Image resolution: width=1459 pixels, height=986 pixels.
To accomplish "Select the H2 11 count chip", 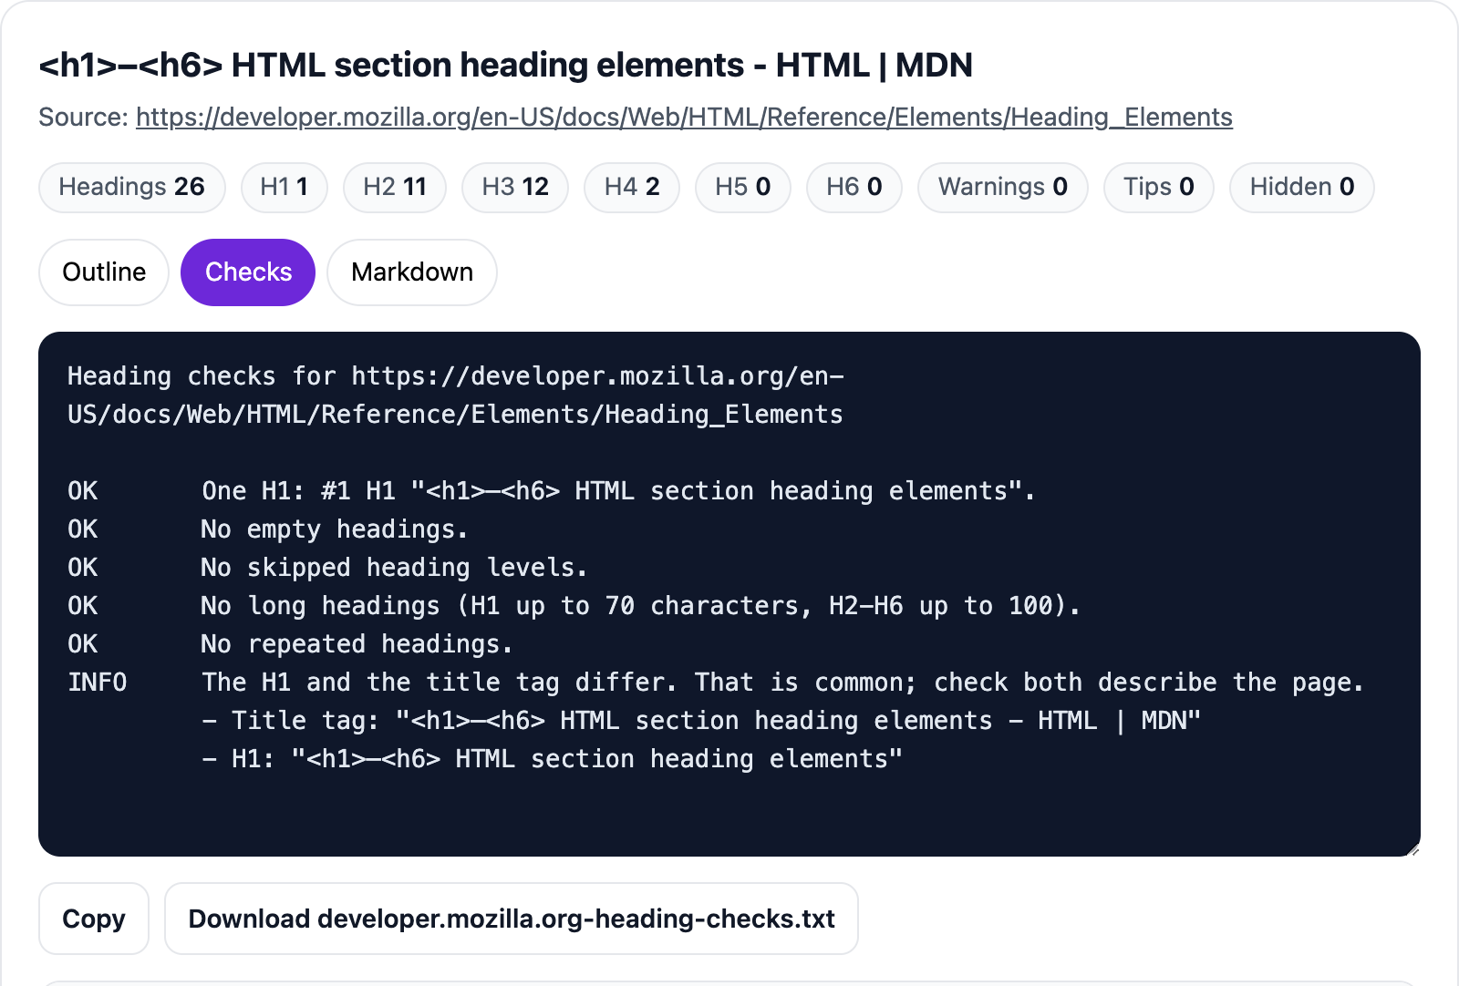I will 395,188.
